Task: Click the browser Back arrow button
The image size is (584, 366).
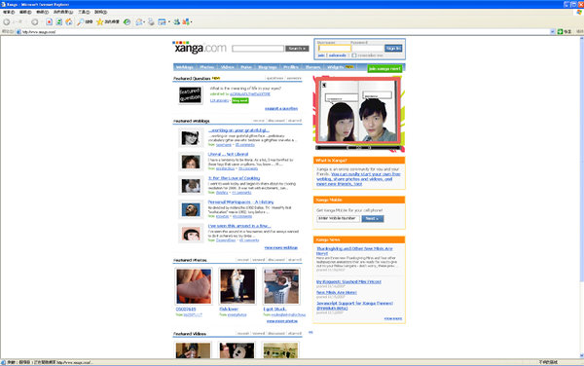Action: click(7, 22)
